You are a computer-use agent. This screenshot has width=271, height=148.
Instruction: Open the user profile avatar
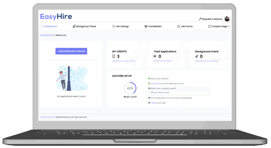pyautogui.click(x=227, y=19)
